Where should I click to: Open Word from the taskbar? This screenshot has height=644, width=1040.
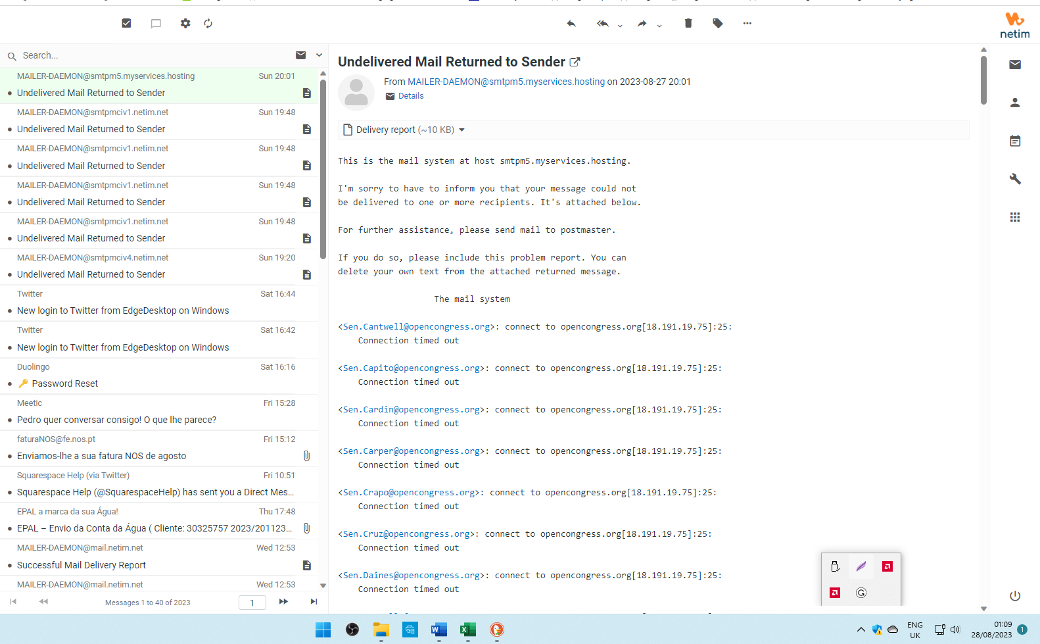pos(439,630)
